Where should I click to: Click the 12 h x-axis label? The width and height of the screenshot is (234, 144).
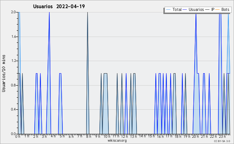[x=124, y=137]
